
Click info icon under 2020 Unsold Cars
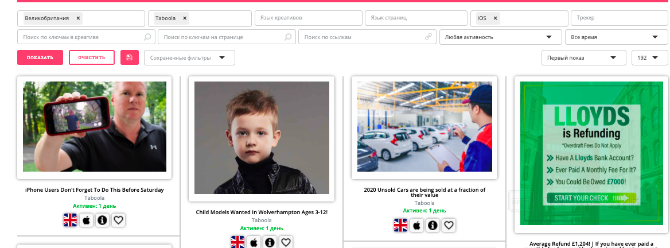(433, 225)
